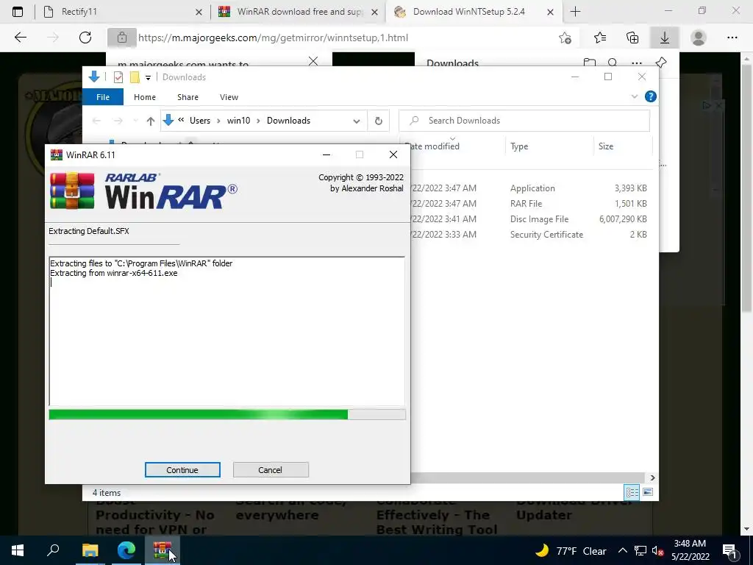This screenshot has width=753, height=565.
Task: Click the majorgeeks URL address field
Action: point(273,38)
